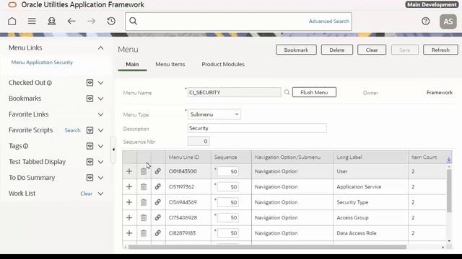The image size is (462, 259).
Task: Collapse the sidebar with the arrow handle
Action: pos(113,150)
